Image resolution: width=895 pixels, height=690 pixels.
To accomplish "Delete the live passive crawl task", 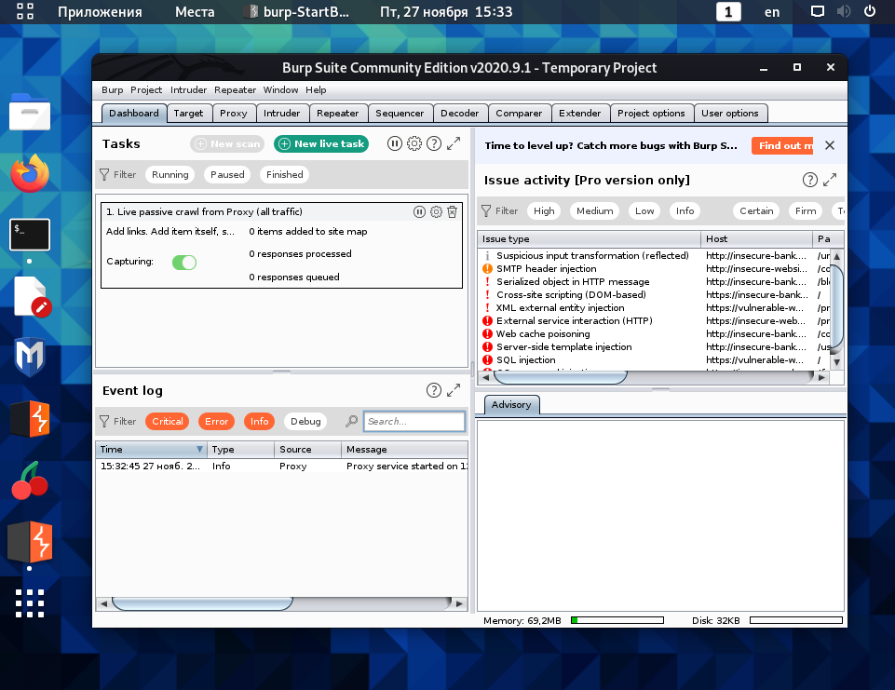I will tap(452, 211).
